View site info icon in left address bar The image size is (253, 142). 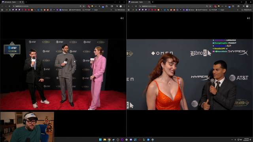coord(14,6)
